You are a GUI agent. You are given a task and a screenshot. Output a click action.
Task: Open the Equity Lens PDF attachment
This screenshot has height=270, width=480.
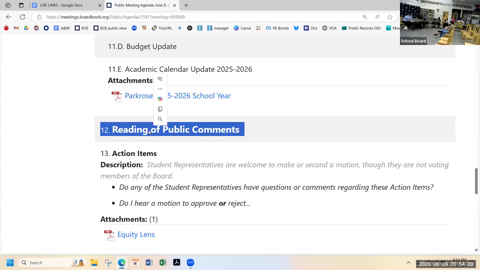136,234
